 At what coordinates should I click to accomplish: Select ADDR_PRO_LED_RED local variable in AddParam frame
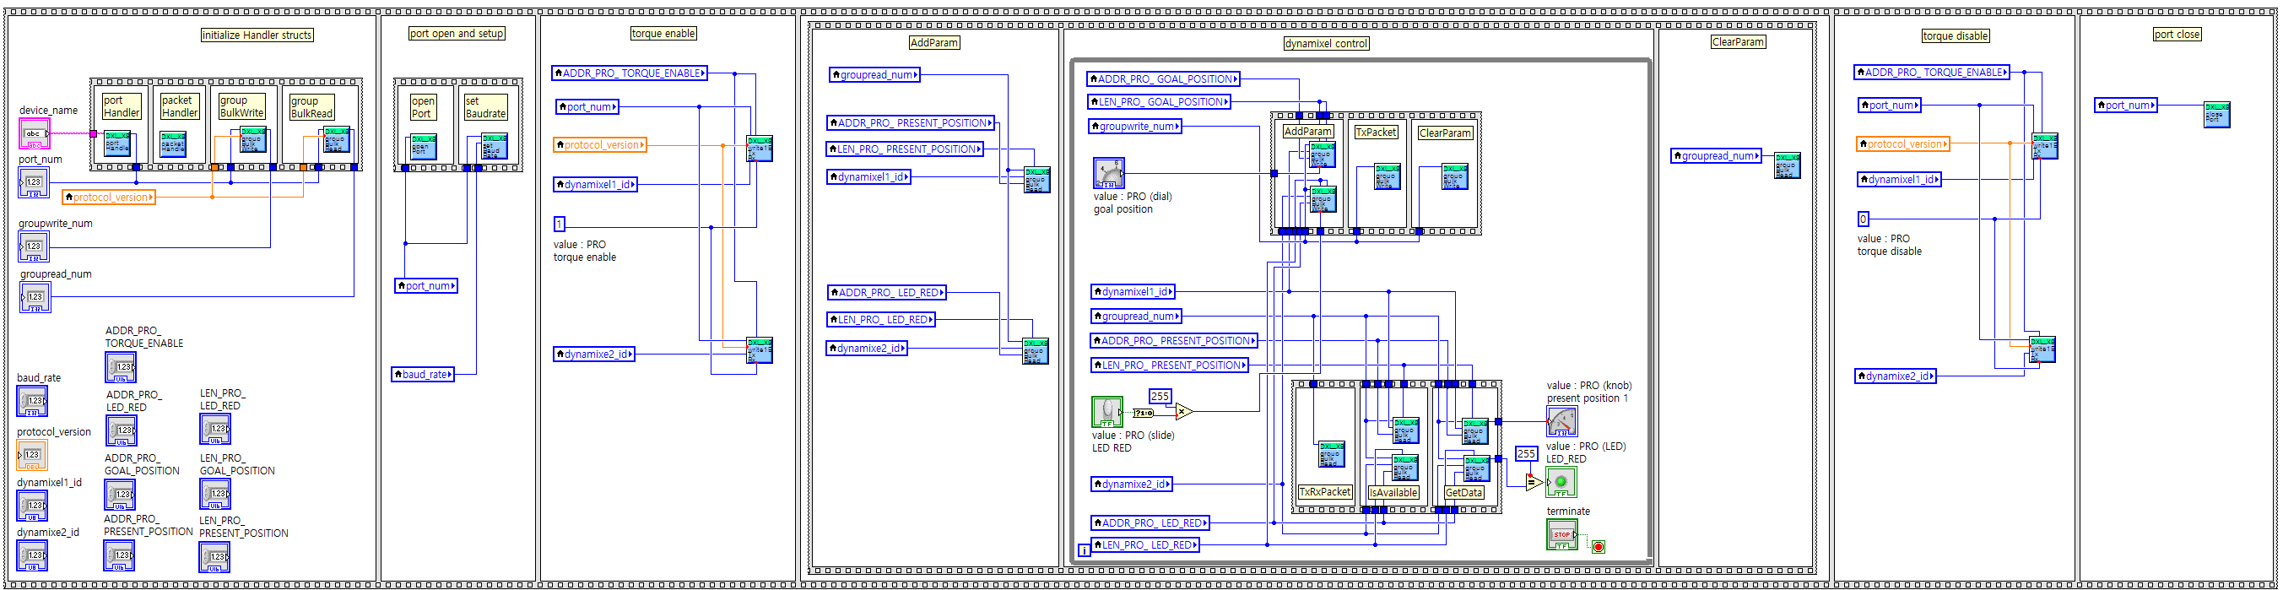[x=887, y=291]
